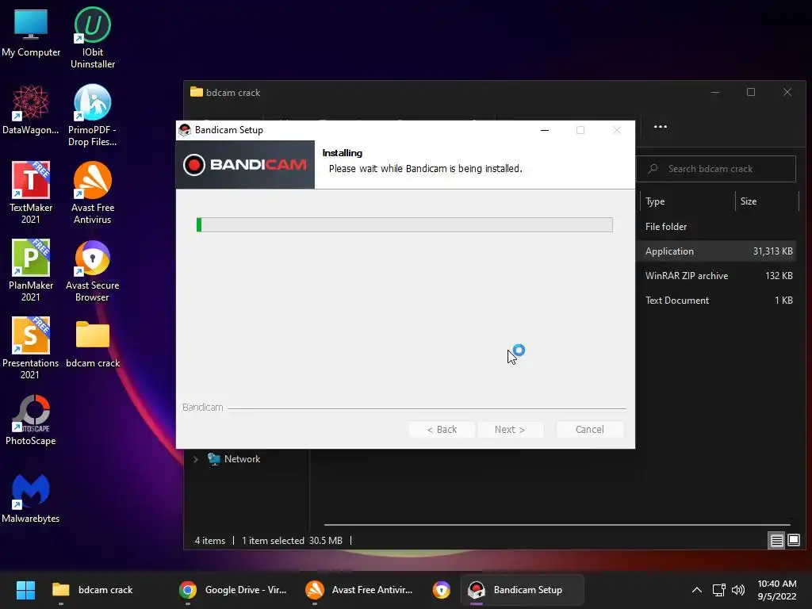
Task: Switch to bdcam crack taskbar item
Action: pyautogui.click(x=94, y=590)
